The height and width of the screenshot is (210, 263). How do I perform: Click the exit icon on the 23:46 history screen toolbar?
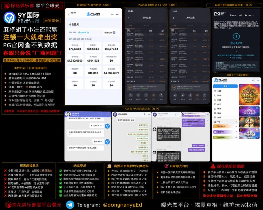click(161, 95)
